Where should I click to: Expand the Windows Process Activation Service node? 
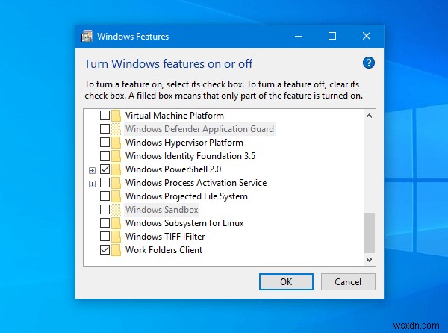coord(92,184)
